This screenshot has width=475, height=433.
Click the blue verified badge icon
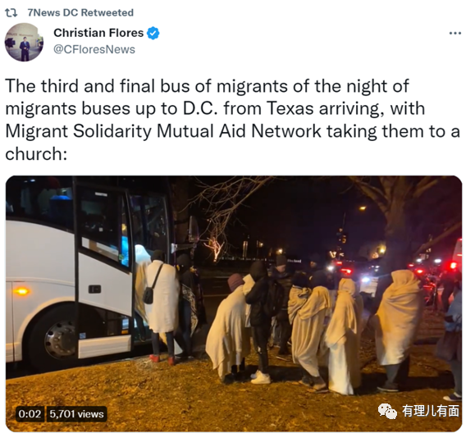(153, 33)
